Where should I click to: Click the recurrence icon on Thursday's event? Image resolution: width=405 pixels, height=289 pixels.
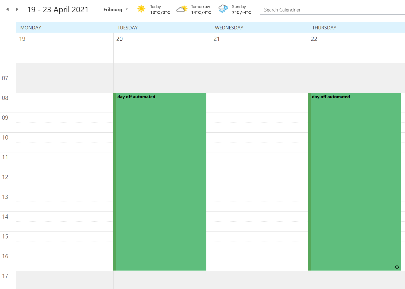(x=397, y=267)
